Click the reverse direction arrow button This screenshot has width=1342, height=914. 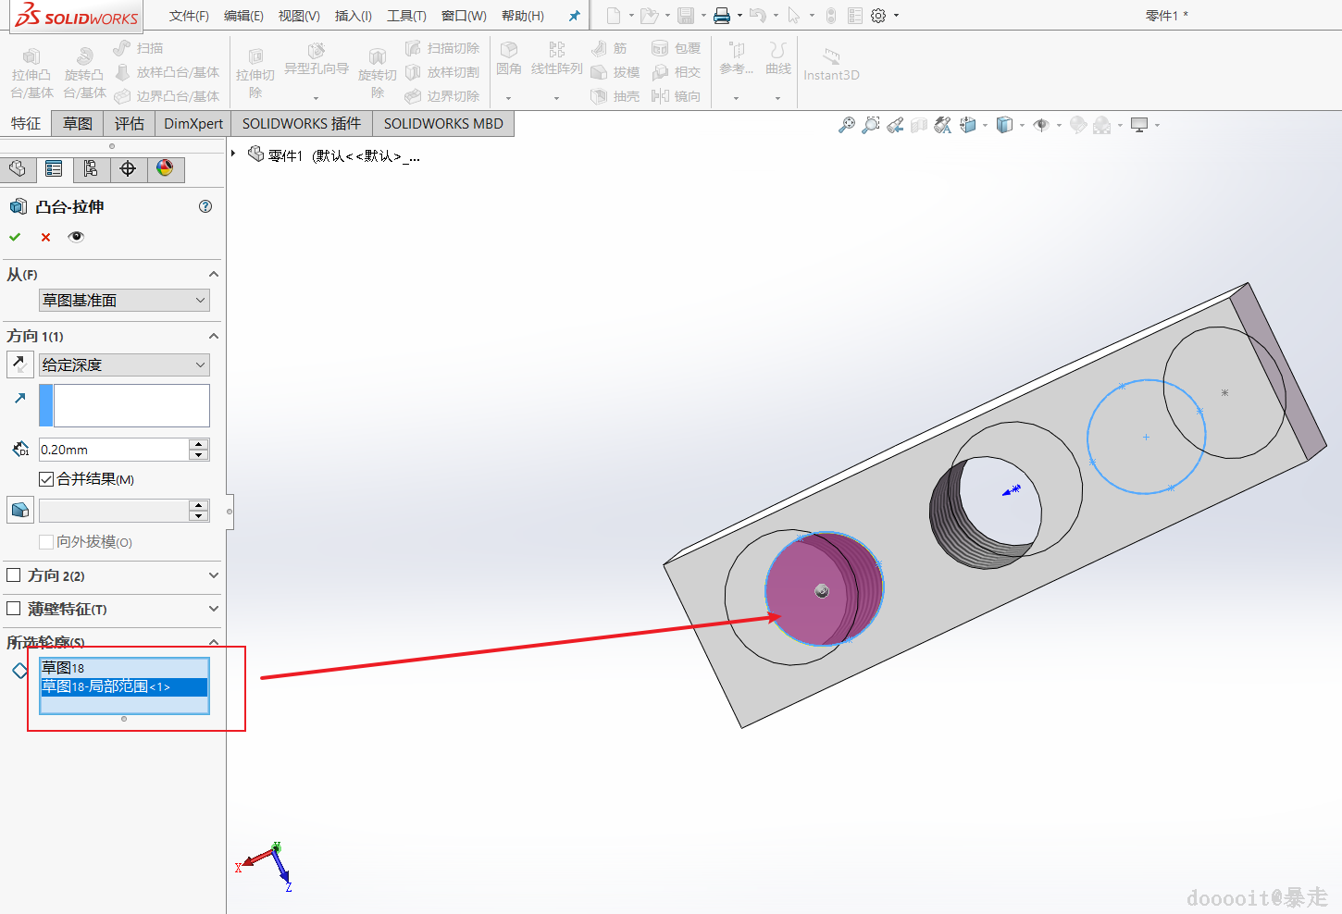19,364
